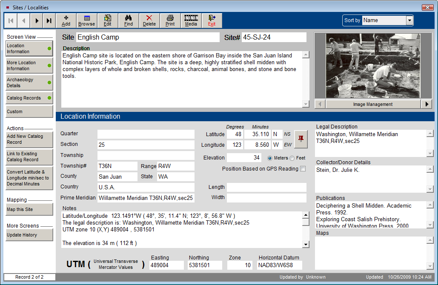Image resolution: width=438 pixels, height=285 pixels.
Task: Select the Meters elevation unit
Action: pyautogui.click(x=270, y=158)
